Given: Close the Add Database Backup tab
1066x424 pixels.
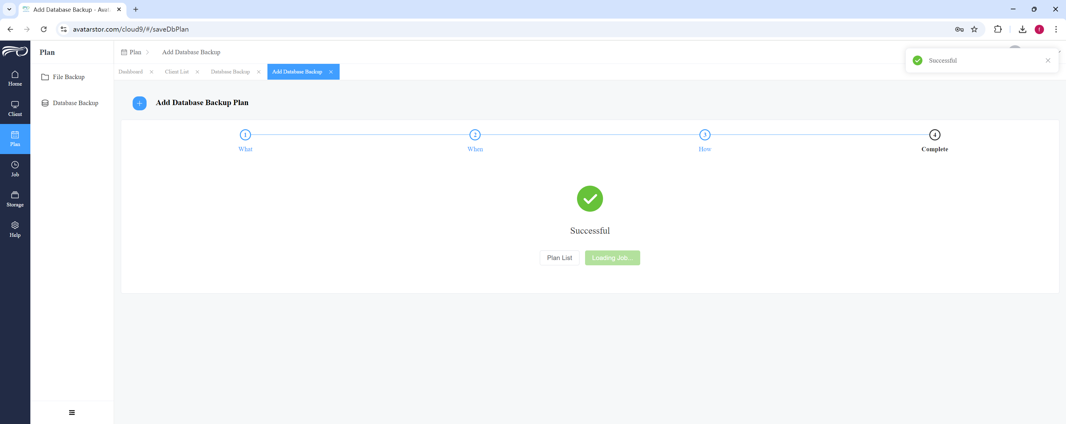Looking at the screenshot, I should (331, 72).
